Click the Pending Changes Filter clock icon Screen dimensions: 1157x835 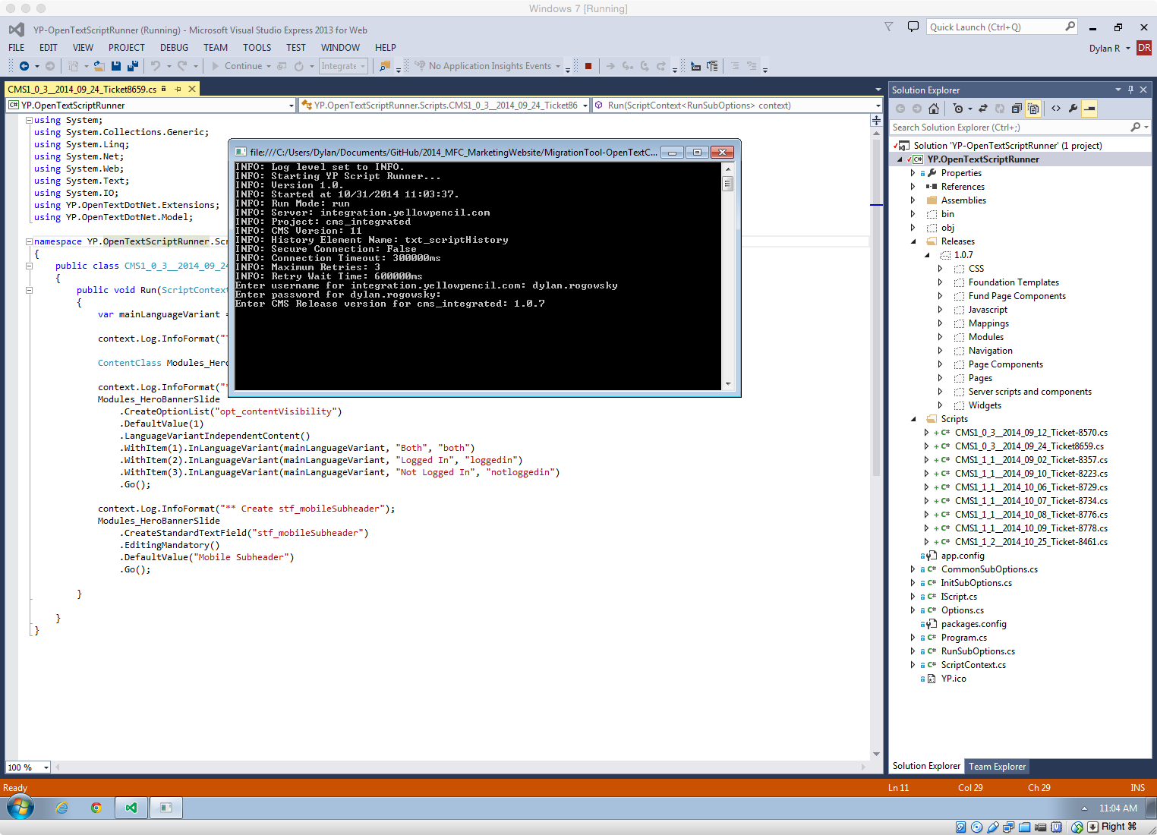pyautogui.click(x=958, y=109)
